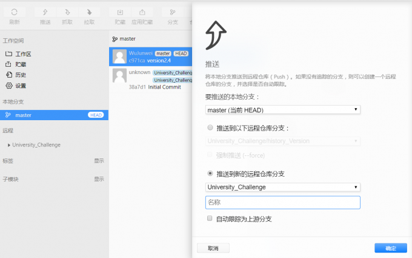This screenshot has height=258, width=412.
Task: Click the 名称 branch name input field
Action: [283, 202]
